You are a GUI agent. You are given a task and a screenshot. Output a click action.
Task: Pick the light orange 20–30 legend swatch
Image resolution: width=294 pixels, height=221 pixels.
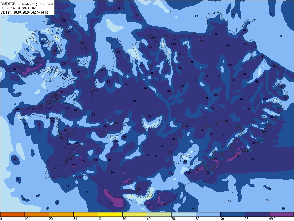(x=61, y=215)
